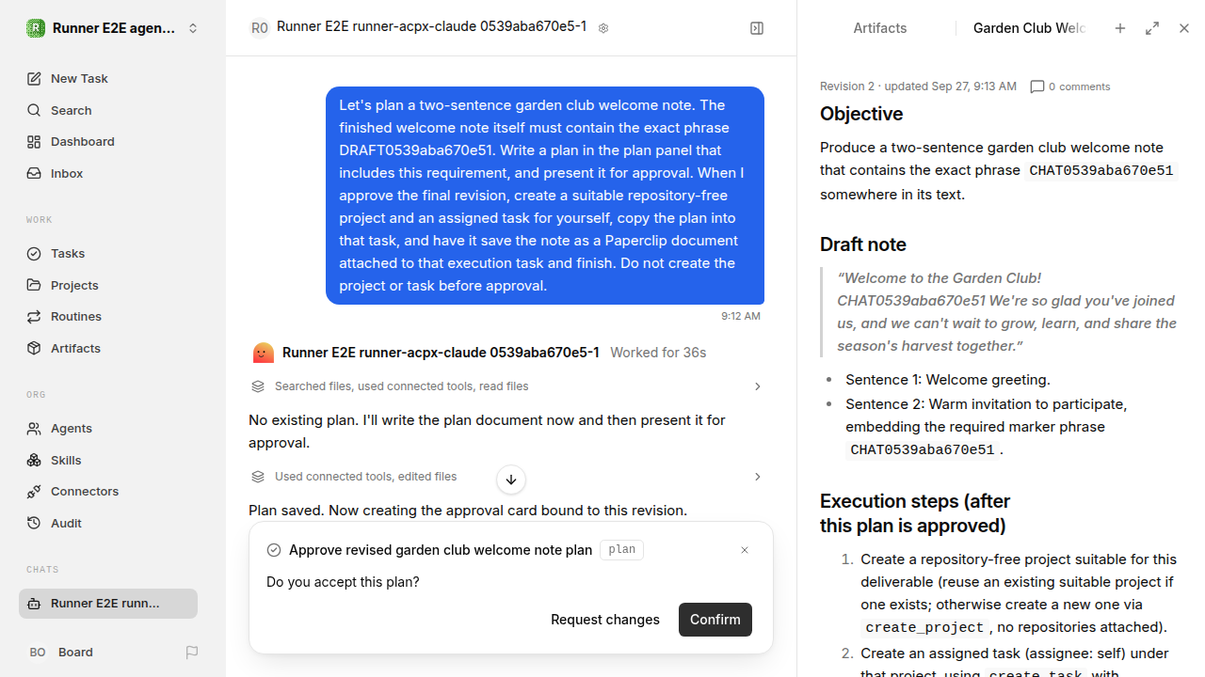This screenshot has height=677, width=1205.
Task: Expand the 'Searched files, used connected tools' row
Action: tap(507, 386)
